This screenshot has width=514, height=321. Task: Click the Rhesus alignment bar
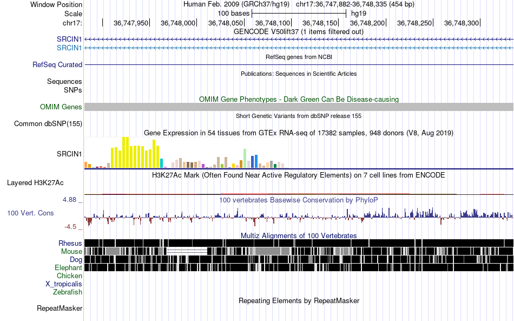click(x=299, y=243)
